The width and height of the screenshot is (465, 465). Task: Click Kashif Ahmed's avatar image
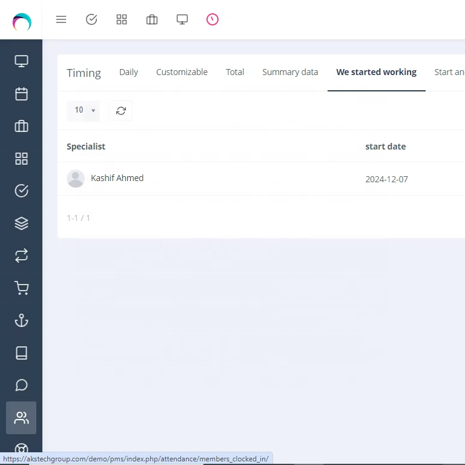pyautogui.click(x=76, y=179)
